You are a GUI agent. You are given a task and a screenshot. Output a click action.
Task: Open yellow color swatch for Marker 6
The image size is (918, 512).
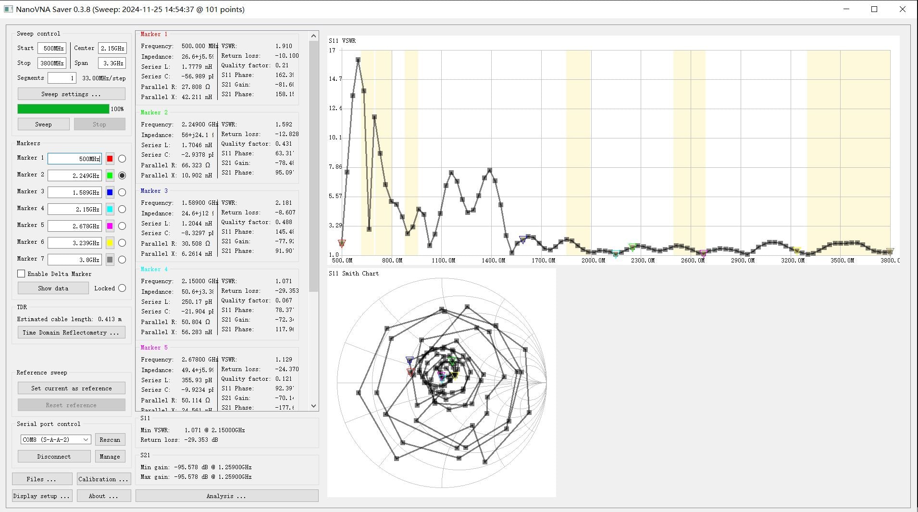[x=110, y=243]
